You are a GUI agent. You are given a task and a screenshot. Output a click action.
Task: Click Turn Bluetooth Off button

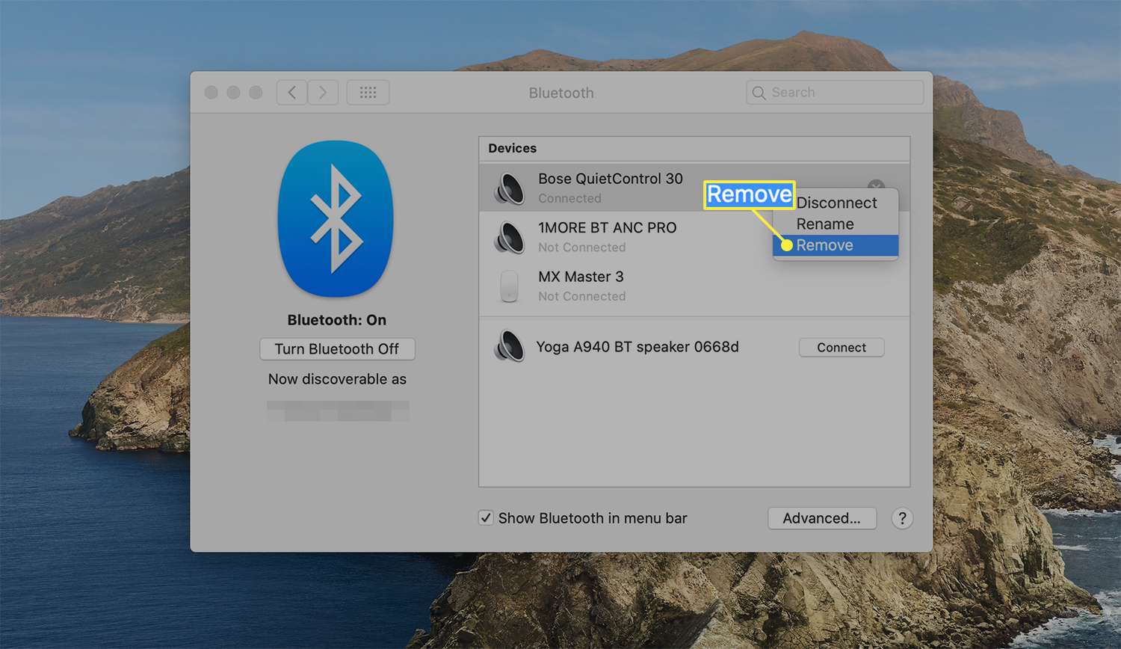(337, 348)
